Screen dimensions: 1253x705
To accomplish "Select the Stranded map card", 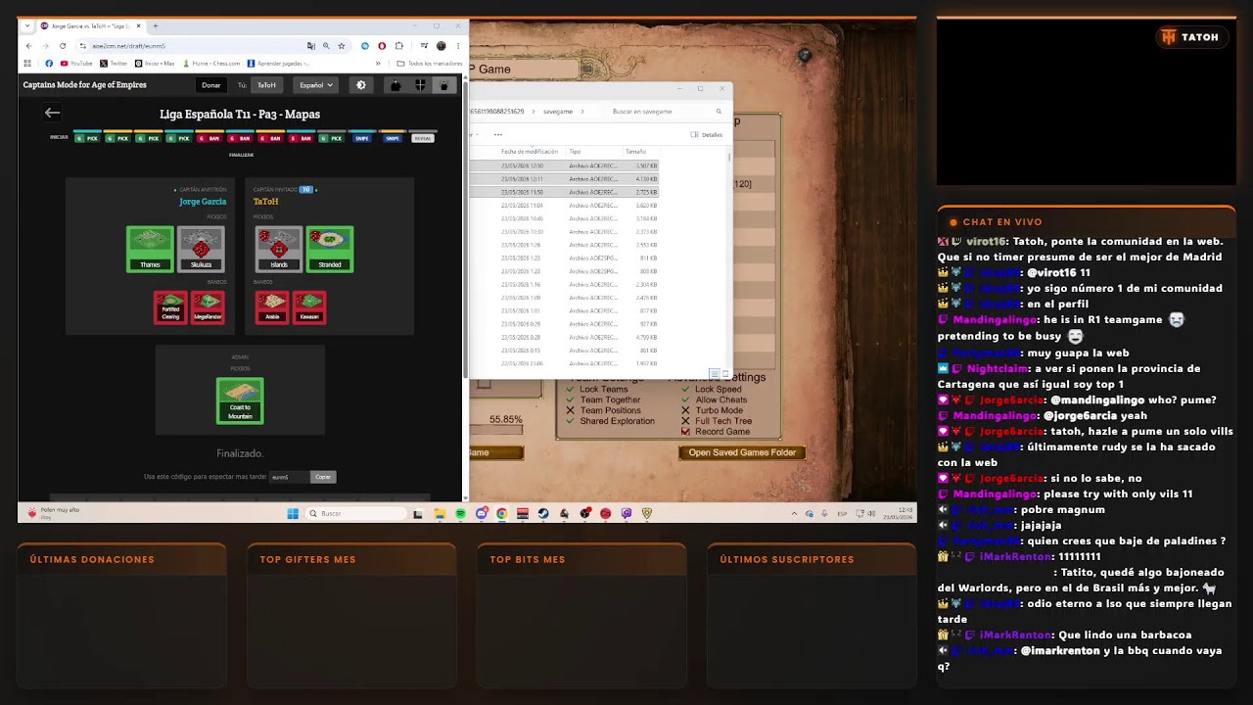I will [x=330, y=250].
